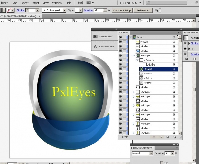Toggle visibility of the highlighted Path row
This screenshot has height=164, width=199.
pos(121,69)
